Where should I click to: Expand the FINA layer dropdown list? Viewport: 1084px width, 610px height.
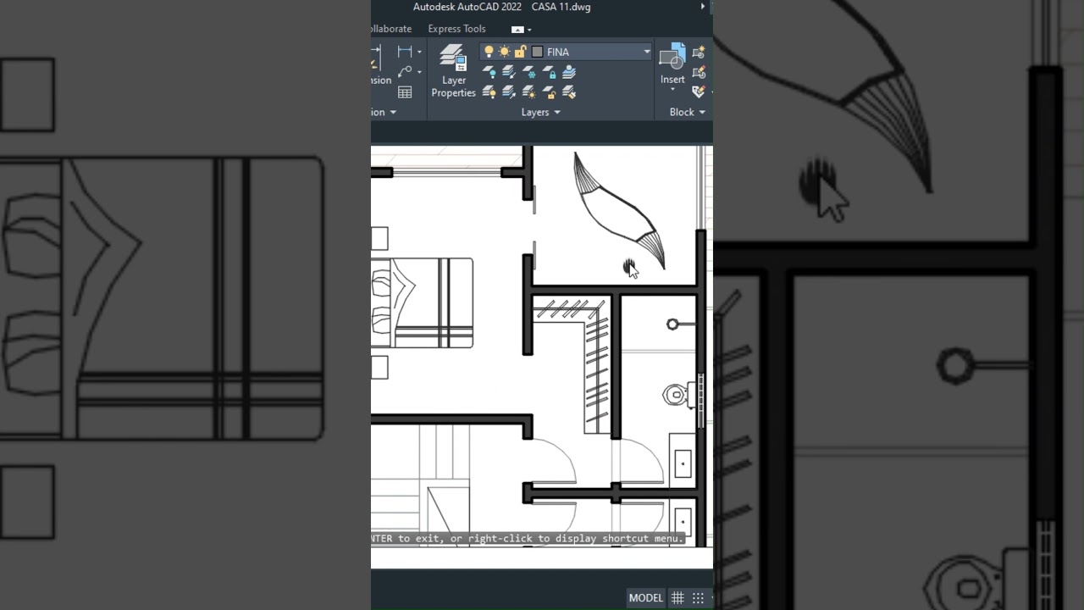646,52
